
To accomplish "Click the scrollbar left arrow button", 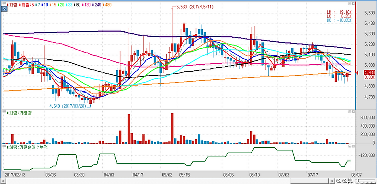I will [x=4, y=181].
